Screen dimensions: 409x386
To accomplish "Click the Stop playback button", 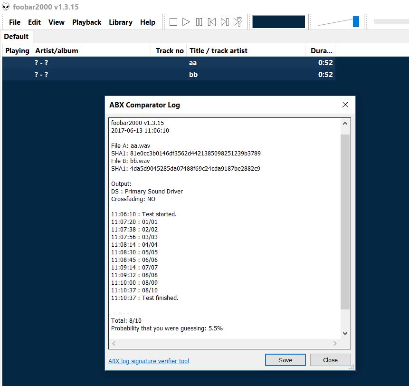I will click(173, 22).
